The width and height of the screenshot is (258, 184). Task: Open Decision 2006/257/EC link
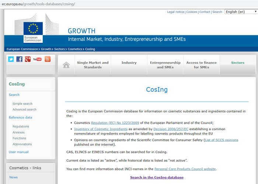coord(171,129)
